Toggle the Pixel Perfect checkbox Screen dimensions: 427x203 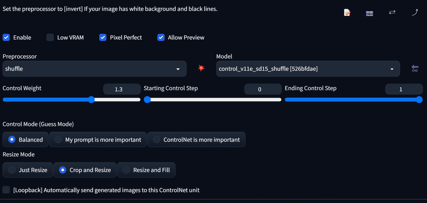coord(103,37)
